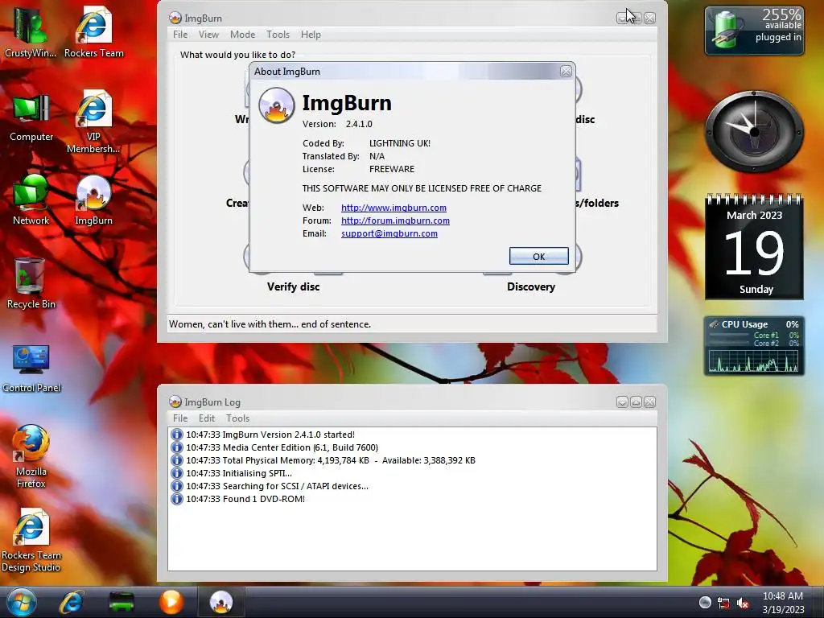
Task: Click the FREEWARE license text
Action: click(x=392, y=169)
